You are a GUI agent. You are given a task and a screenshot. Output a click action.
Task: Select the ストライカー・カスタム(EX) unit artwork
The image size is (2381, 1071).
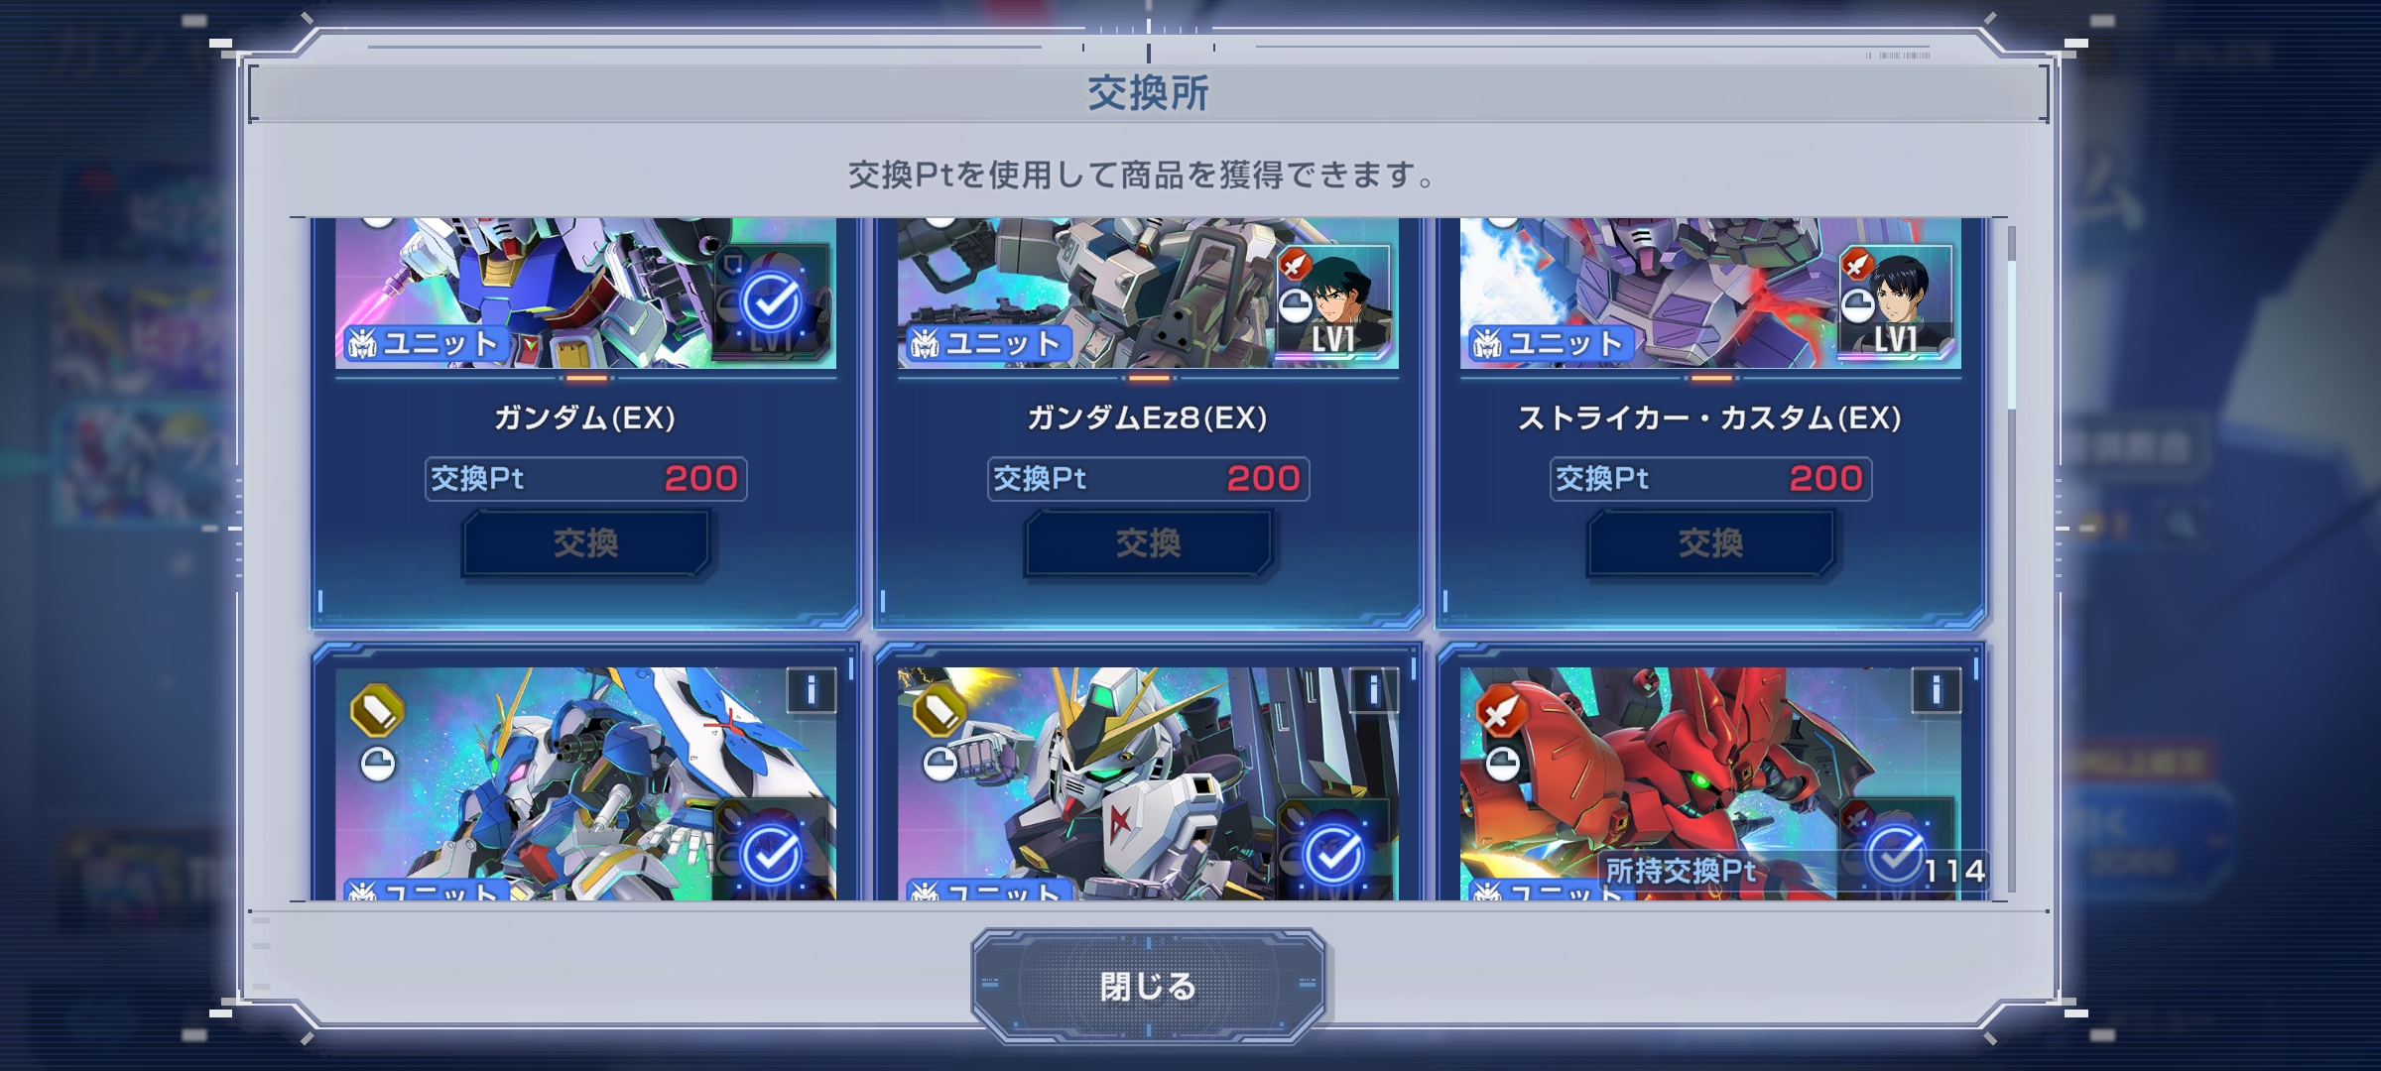[1710, 294]
